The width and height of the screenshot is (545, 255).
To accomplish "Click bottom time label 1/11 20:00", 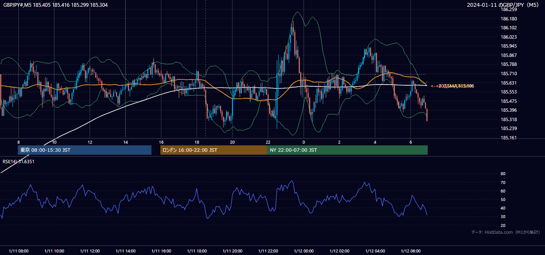I will click(232, 251).
